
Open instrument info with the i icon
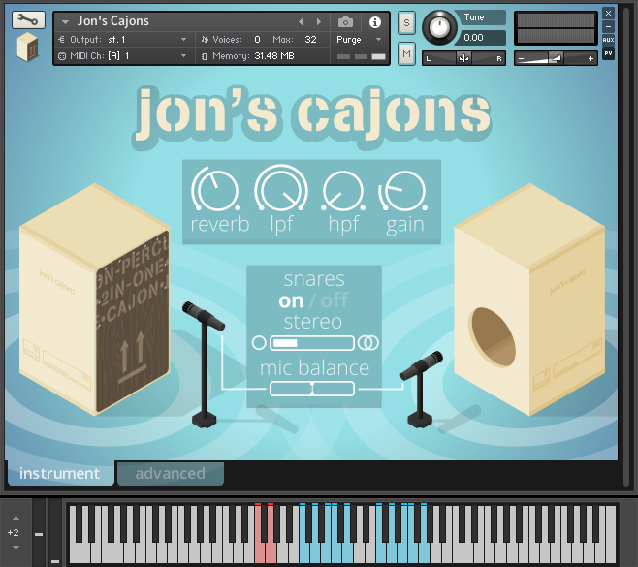[374, 22]
